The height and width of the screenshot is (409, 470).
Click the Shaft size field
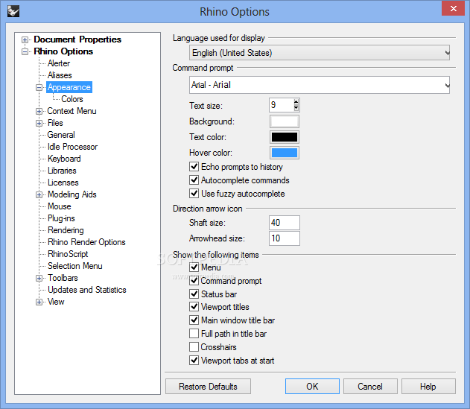click(285, 223)
